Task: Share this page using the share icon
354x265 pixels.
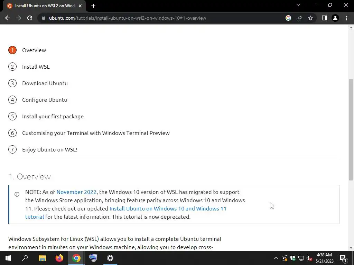Action: coord(299,18)
